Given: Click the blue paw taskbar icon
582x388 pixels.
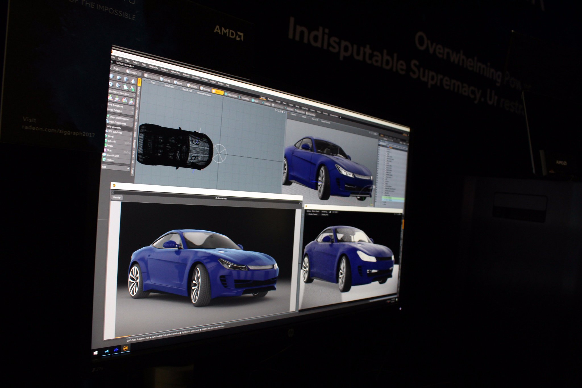Looking at the screenshot, I should click(116, 350).
